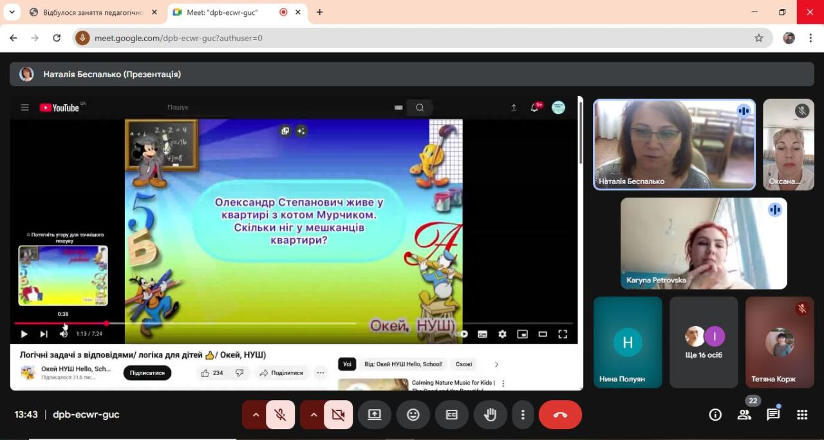
Task: Click the Поділитися share button
Action: click(281, 372)
